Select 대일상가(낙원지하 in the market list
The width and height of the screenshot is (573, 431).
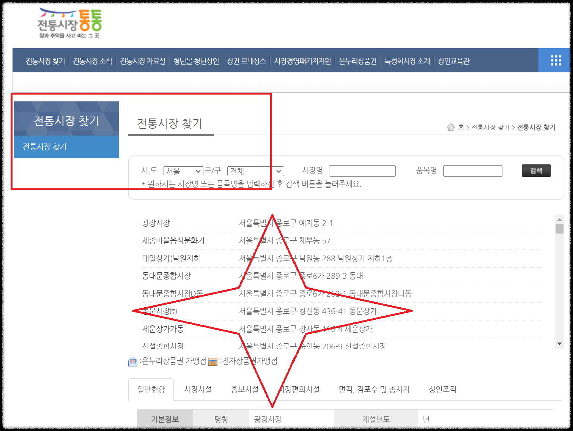[171, 259]
